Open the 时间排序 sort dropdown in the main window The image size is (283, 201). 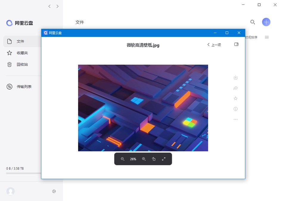[x=251, y=37]
